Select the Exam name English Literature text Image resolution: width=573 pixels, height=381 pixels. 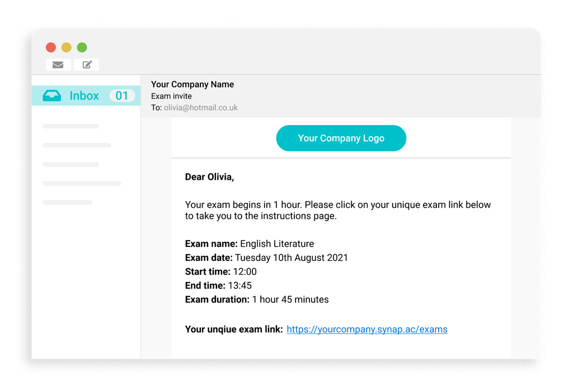[248, 244]
